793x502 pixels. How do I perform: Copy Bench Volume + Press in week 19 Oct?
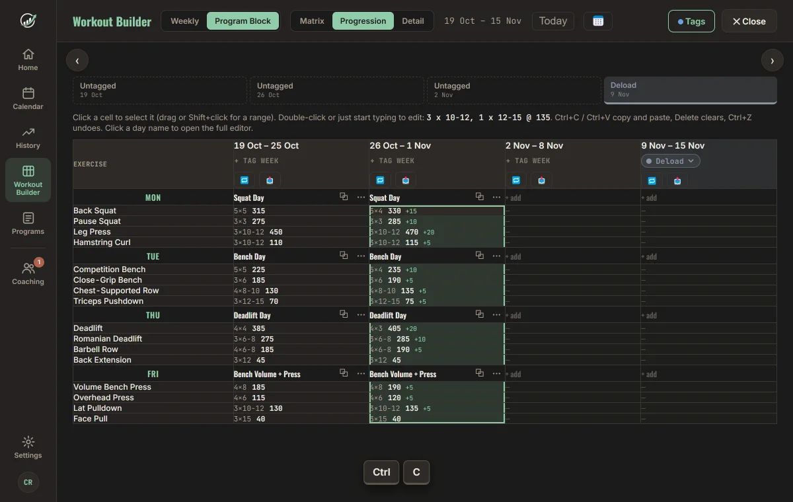344,373
